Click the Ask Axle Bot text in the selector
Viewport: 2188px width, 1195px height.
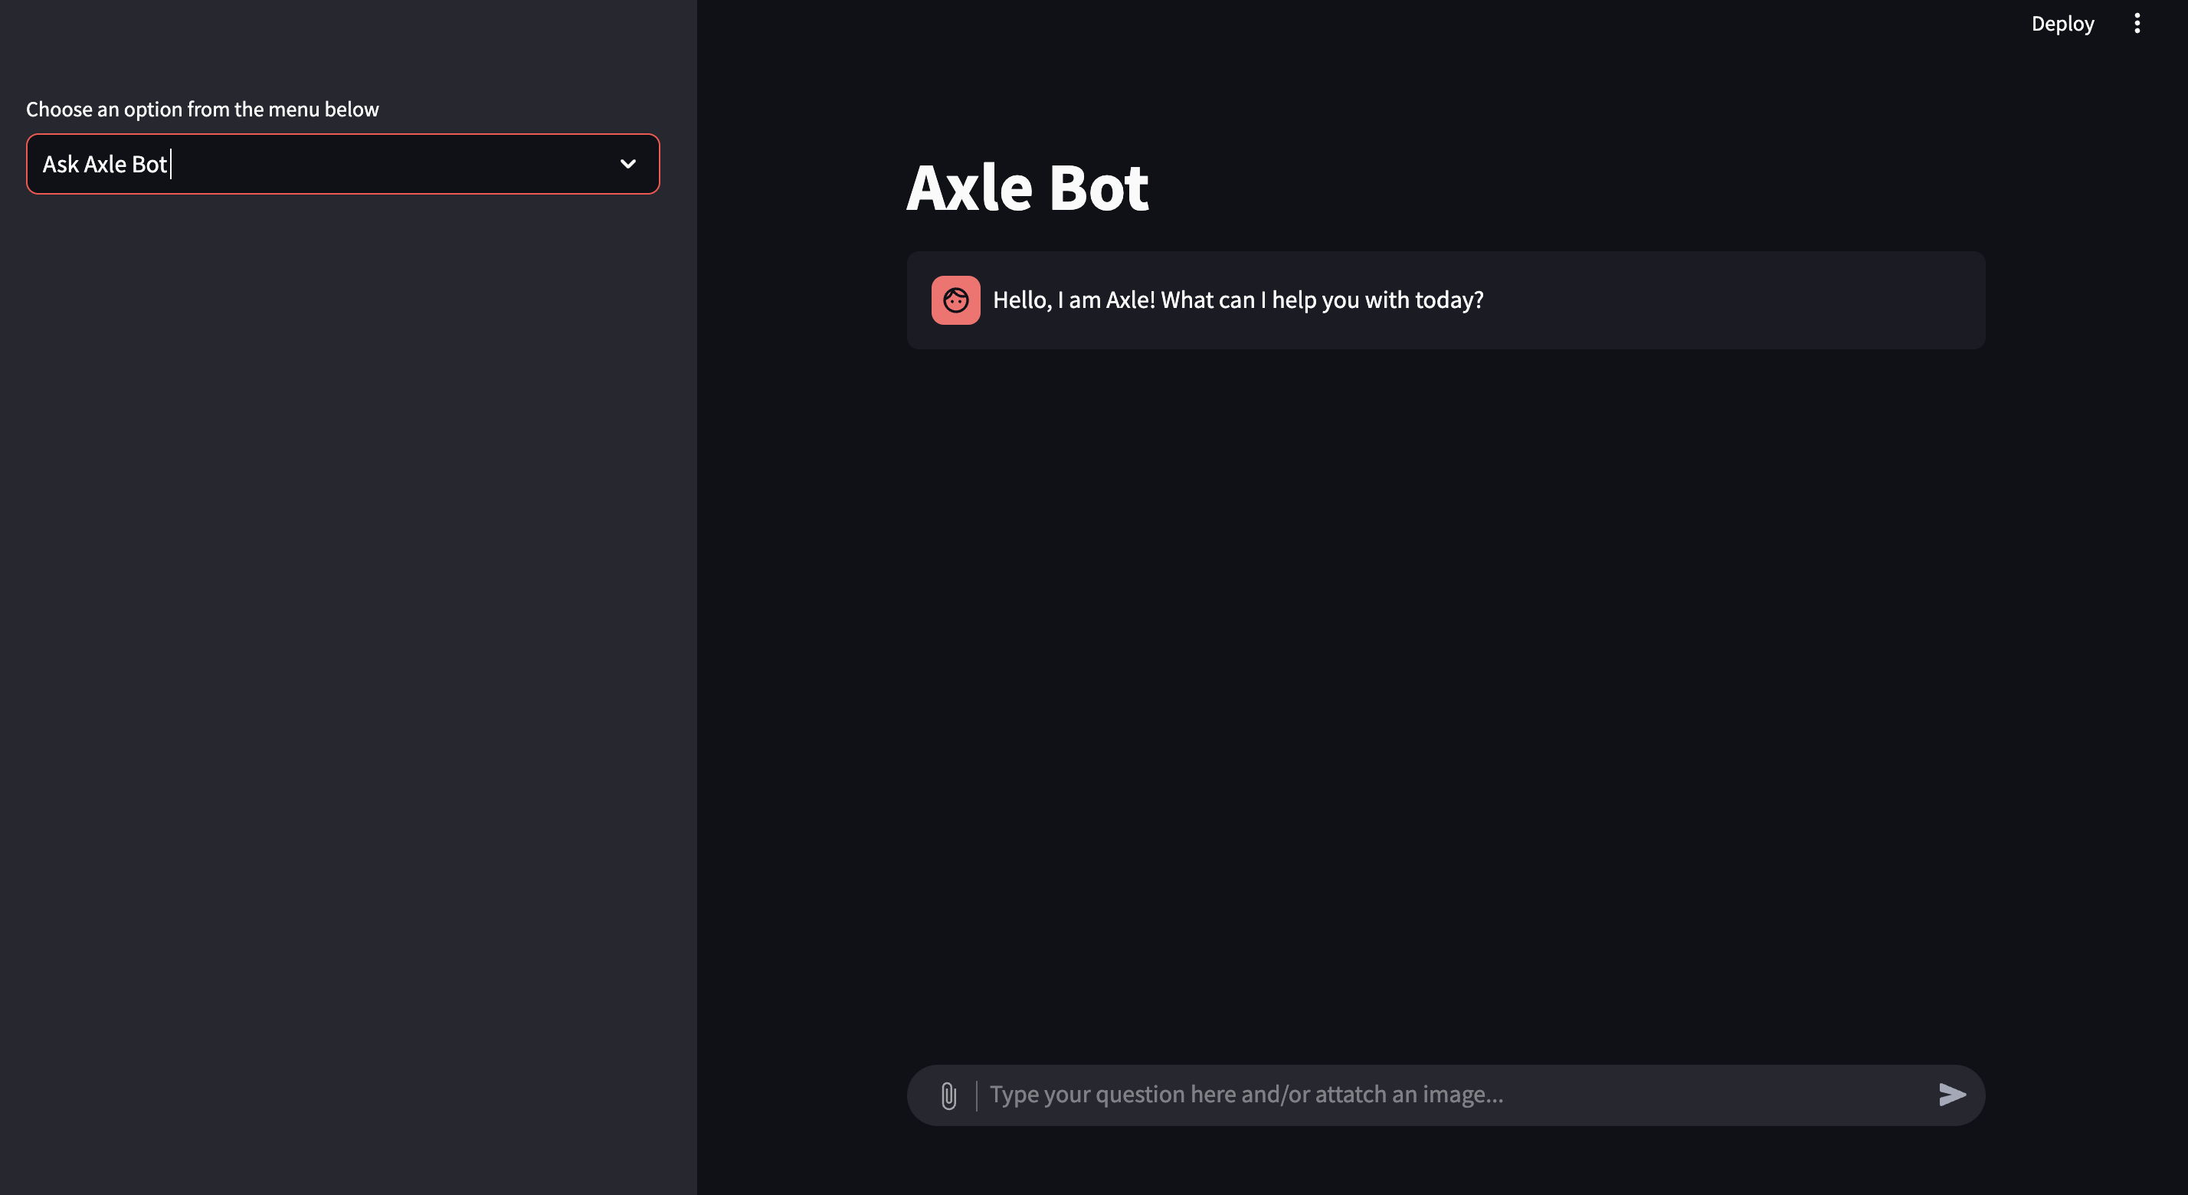pos(103,164)
